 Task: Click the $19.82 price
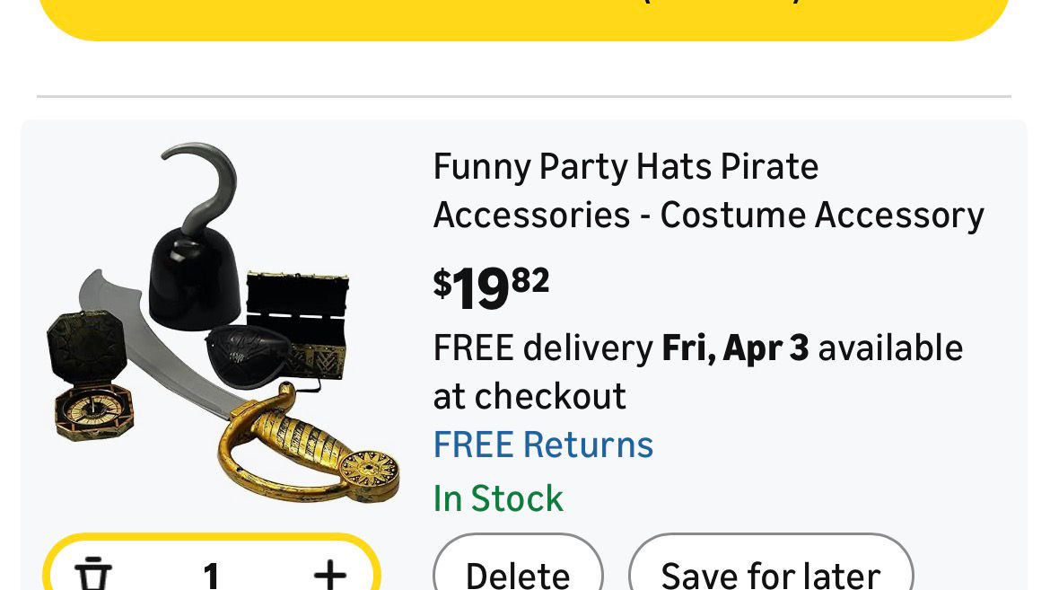pos(491,287)
